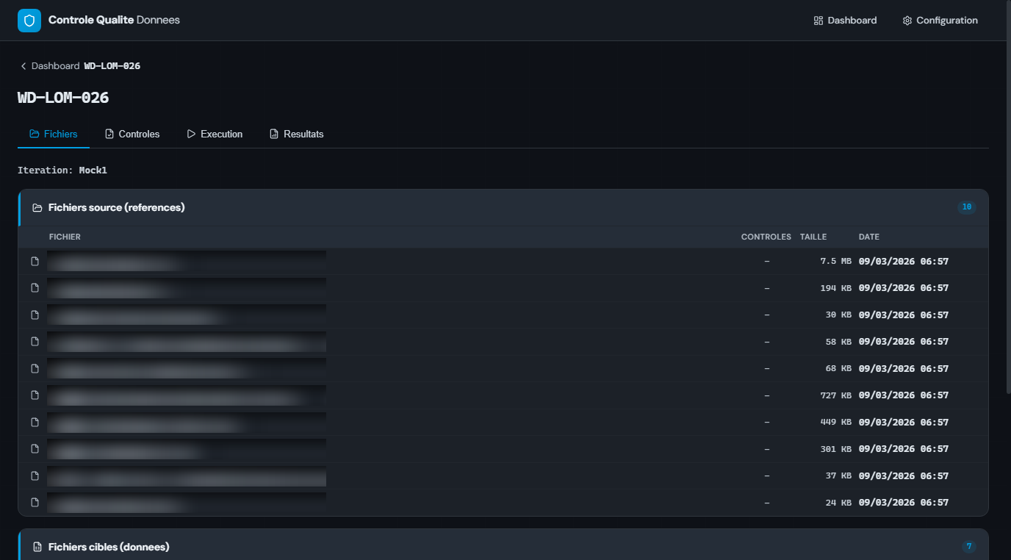Viewport: 1011px width, 560px height.
Task: Select the file icon in the 37 KB row
Action: point(35,476)
